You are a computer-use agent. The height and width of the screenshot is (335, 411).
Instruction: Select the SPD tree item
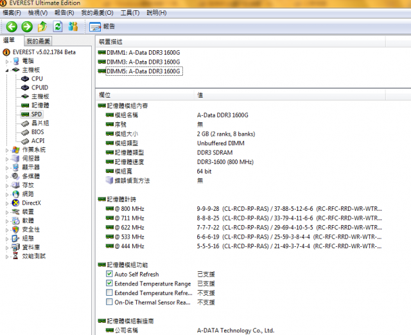[x=37, y=114]
